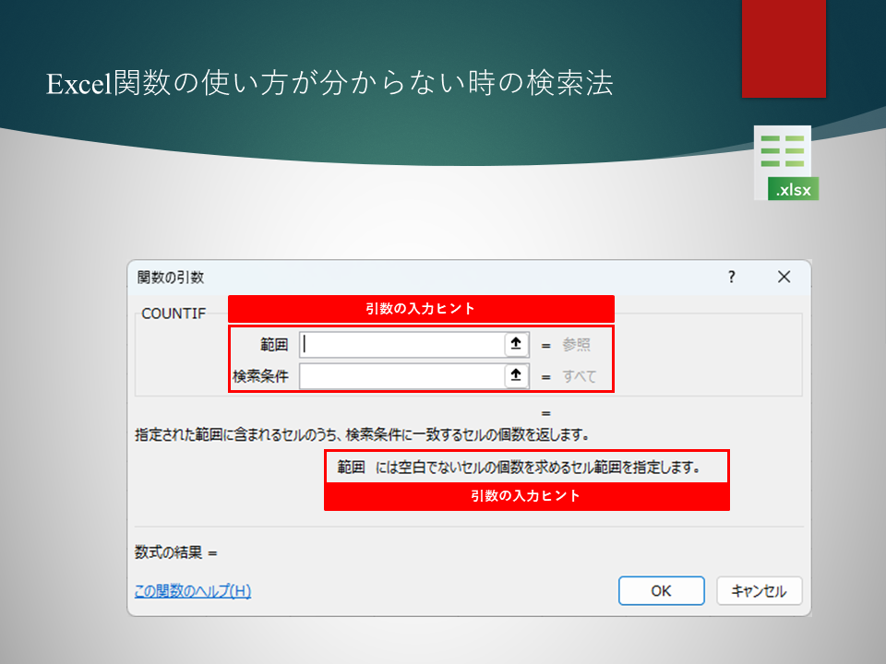Viewport: 886px width, 664px height.
Task: Click the collapse dialog arrow beside 検索条件 field
Action: (x=515, y=376)
